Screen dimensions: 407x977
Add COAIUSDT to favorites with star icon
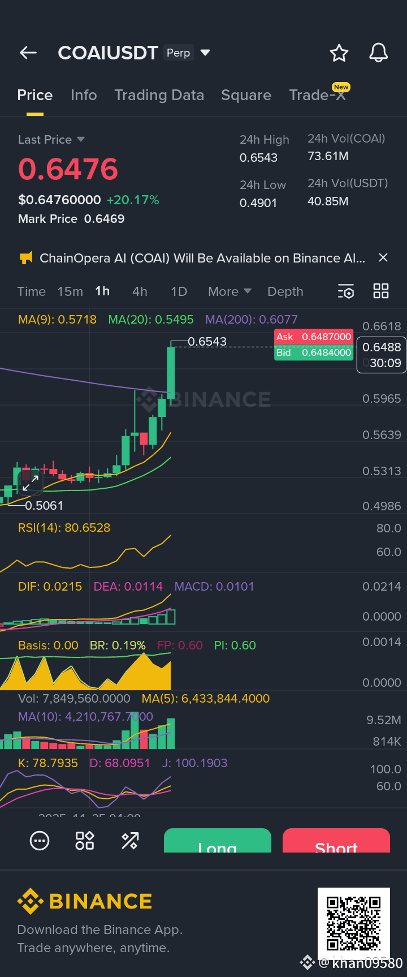pyautogui.click(x=339, y=53)
